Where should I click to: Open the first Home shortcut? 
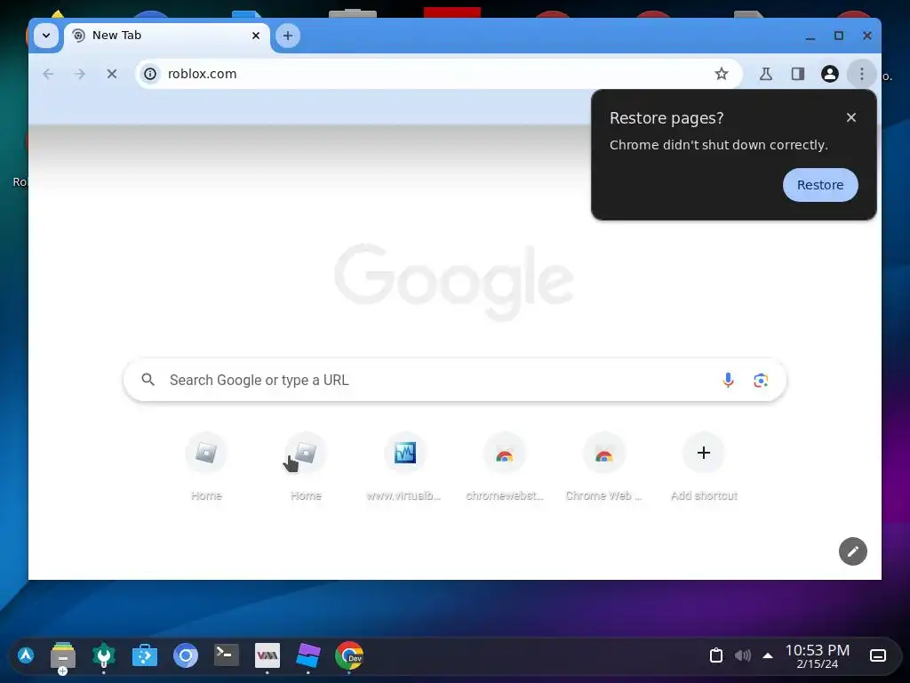pyautogui.click(x=206, y=467)
